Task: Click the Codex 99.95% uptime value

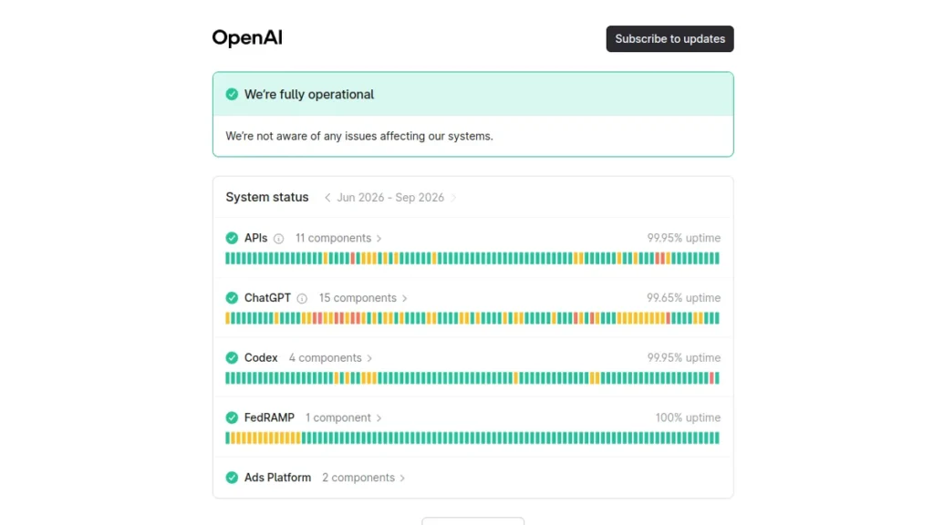Action: point(684,357)
